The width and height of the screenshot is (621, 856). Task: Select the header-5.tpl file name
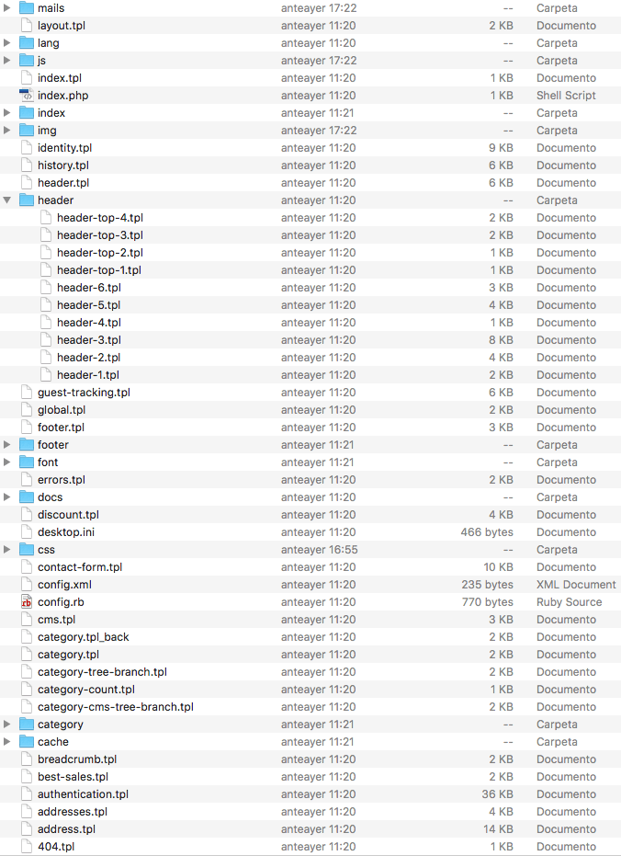(89, 305)
